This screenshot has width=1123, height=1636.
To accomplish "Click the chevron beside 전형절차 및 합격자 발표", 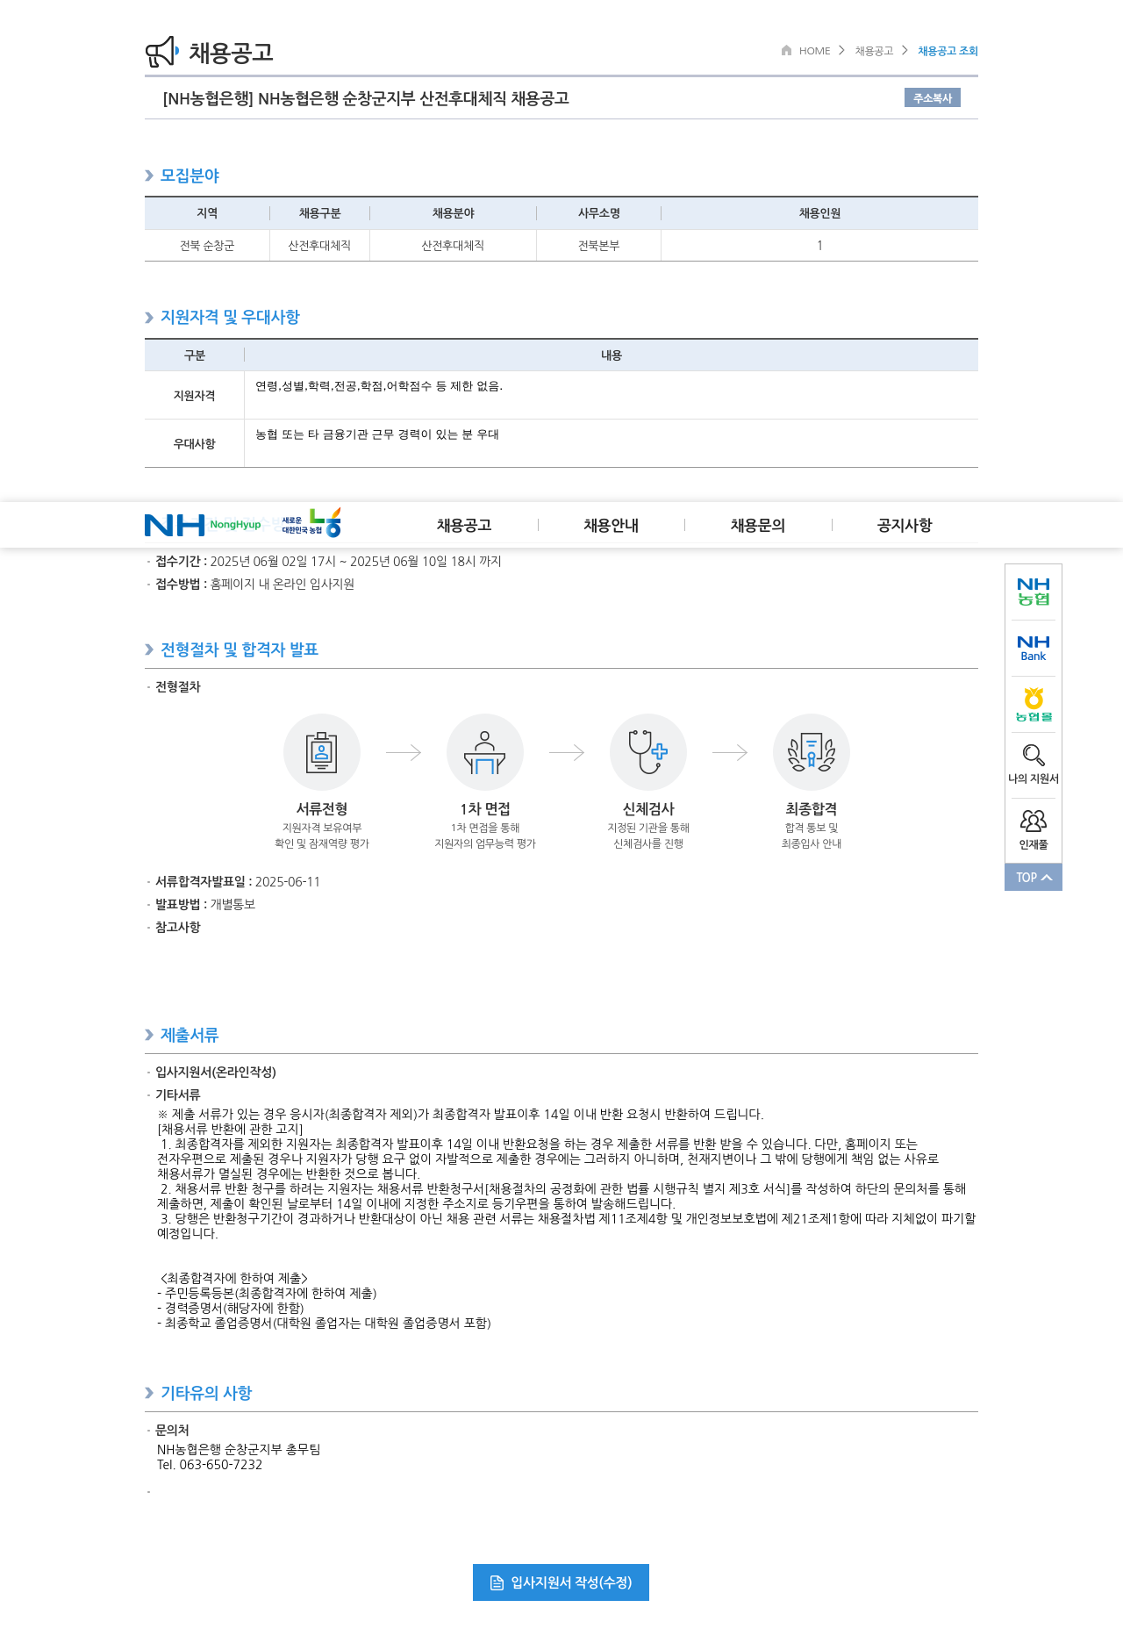I will click(149, 649).
